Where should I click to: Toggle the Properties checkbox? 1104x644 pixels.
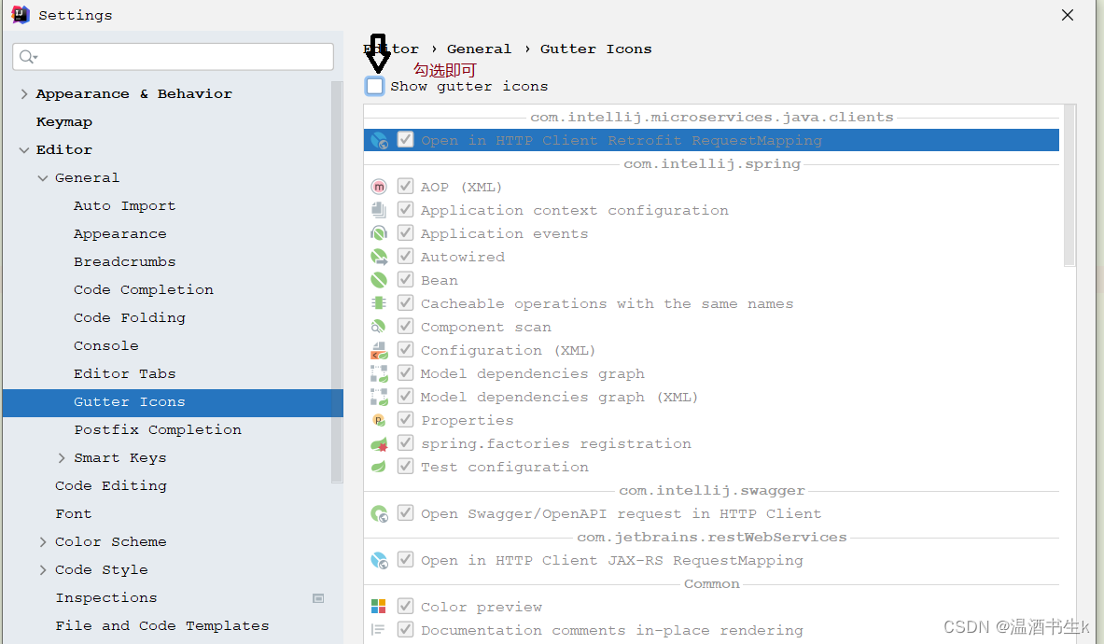[406, 419]
